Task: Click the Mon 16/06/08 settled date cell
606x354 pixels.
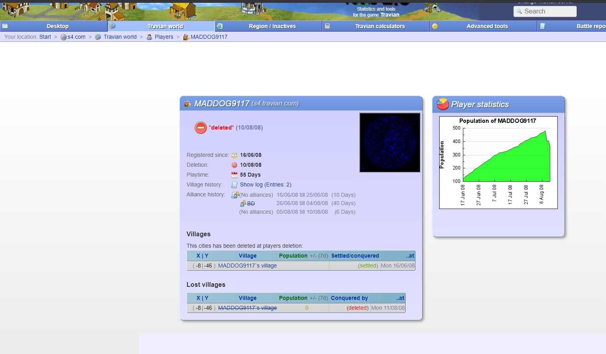Action: 398,265
